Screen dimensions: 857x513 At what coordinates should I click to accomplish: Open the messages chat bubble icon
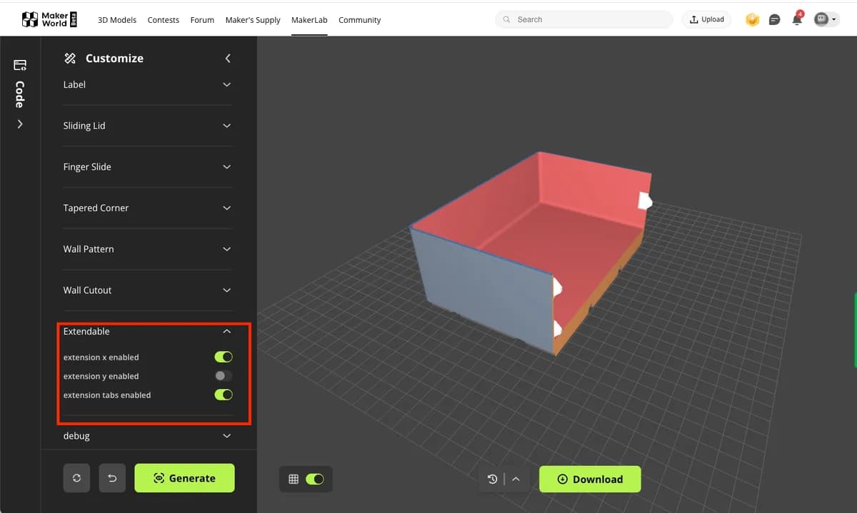coord(774,20)
